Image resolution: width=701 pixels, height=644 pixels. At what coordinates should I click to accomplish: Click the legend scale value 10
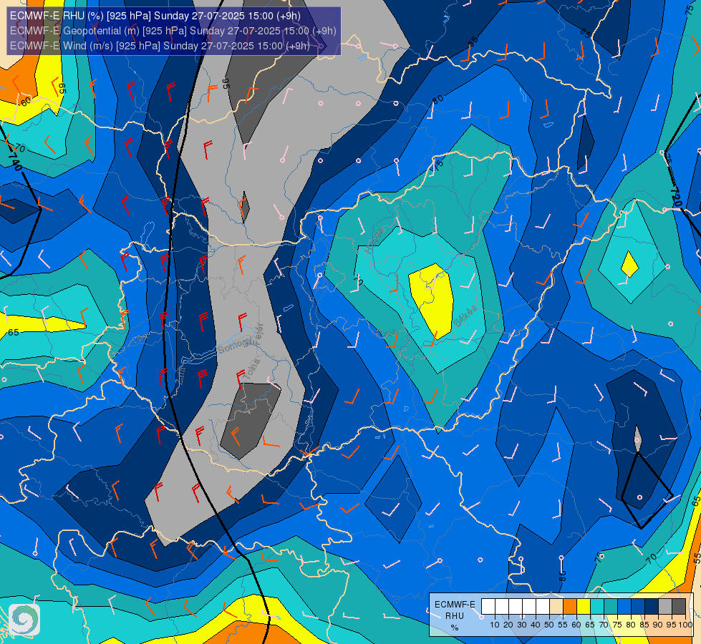click(495, 625)
